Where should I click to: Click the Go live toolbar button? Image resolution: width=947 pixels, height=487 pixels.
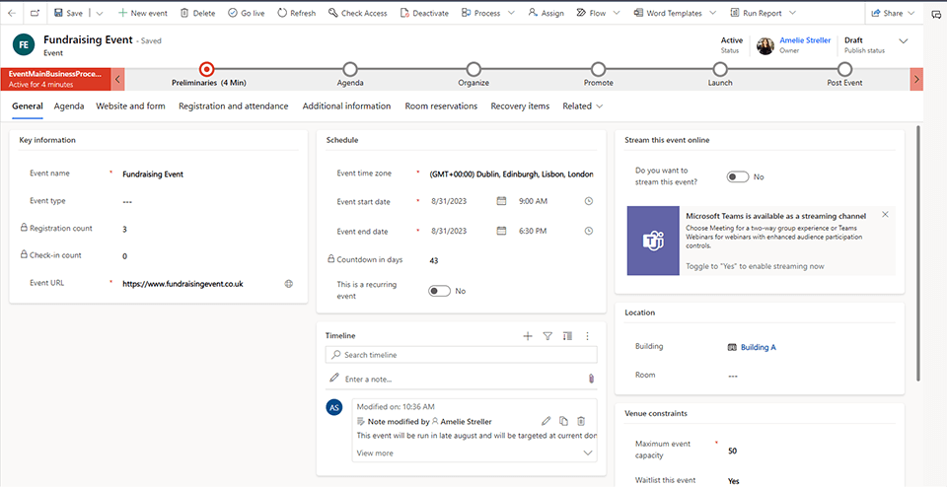tap(246, 13)
